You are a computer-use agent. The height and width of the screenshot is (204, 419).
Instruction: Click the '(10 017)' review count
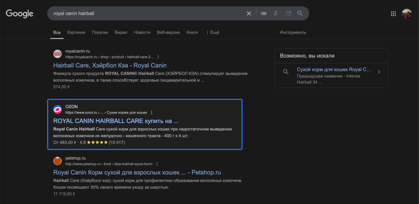click(x=117, y=143)
